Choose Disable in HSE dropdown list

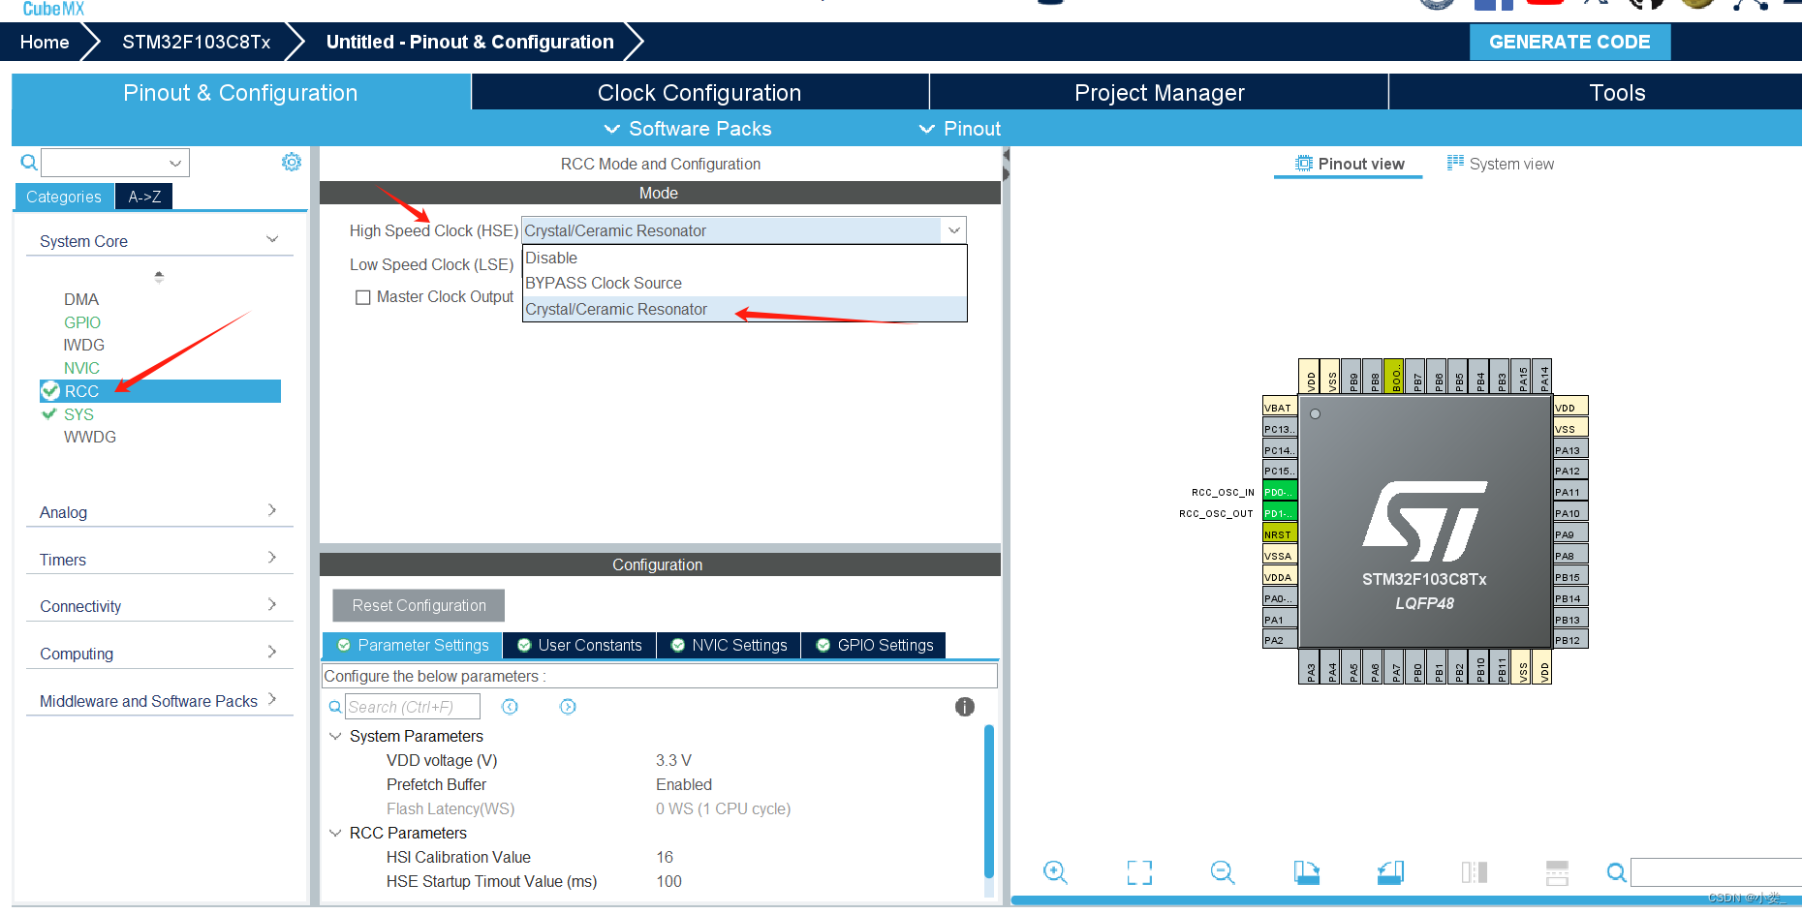tap(744, 259)
